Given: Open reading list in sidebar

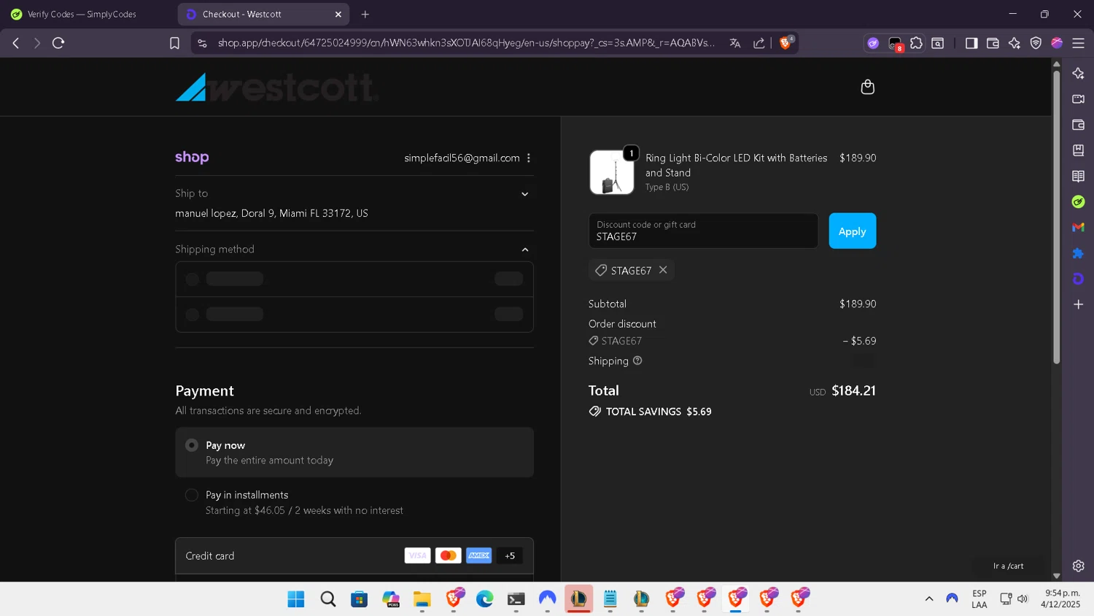Looking at the screenshot, I should pyautogui.click(x=1078, y=176).
